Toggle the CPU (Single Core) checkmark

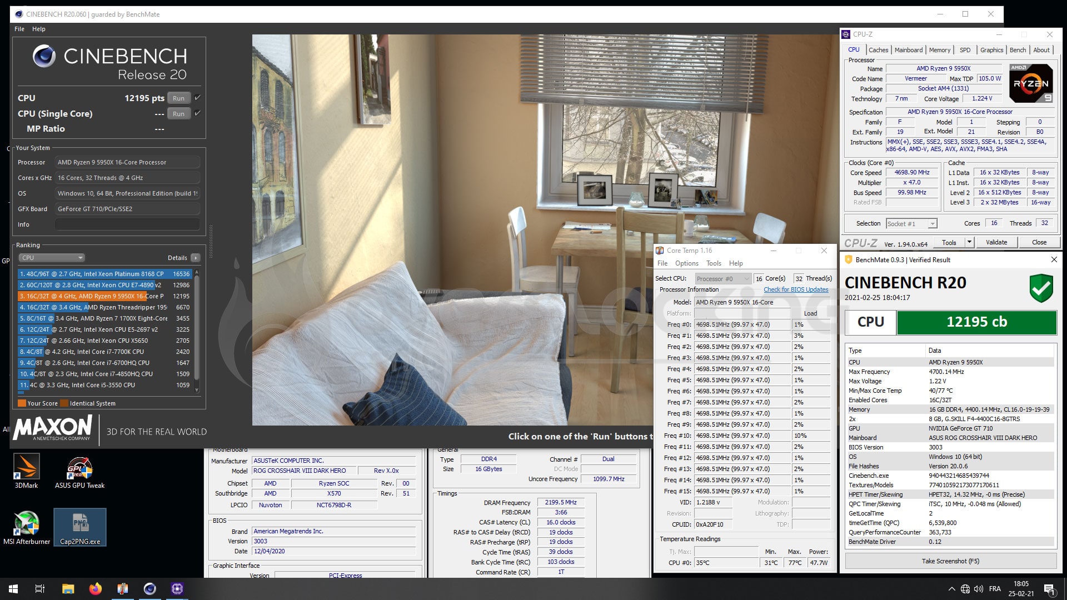(x=197, y=113)
